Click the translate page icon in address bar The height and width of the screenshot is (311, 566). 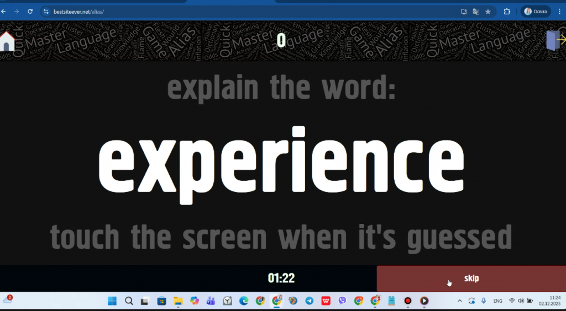point(476,12)
